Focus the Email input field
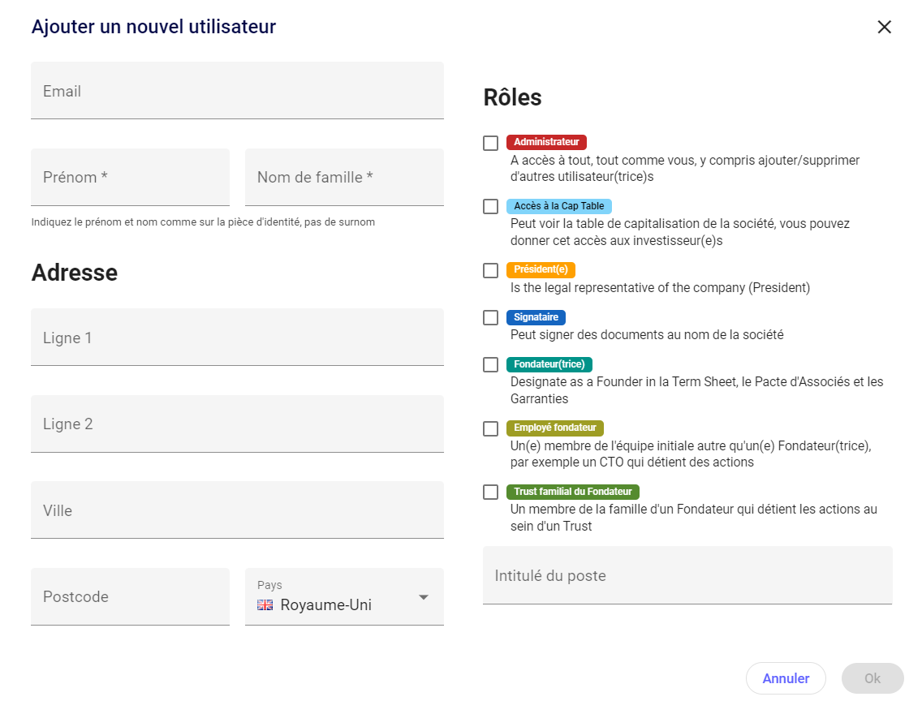 pyautogui.click(x=237, y=91)
